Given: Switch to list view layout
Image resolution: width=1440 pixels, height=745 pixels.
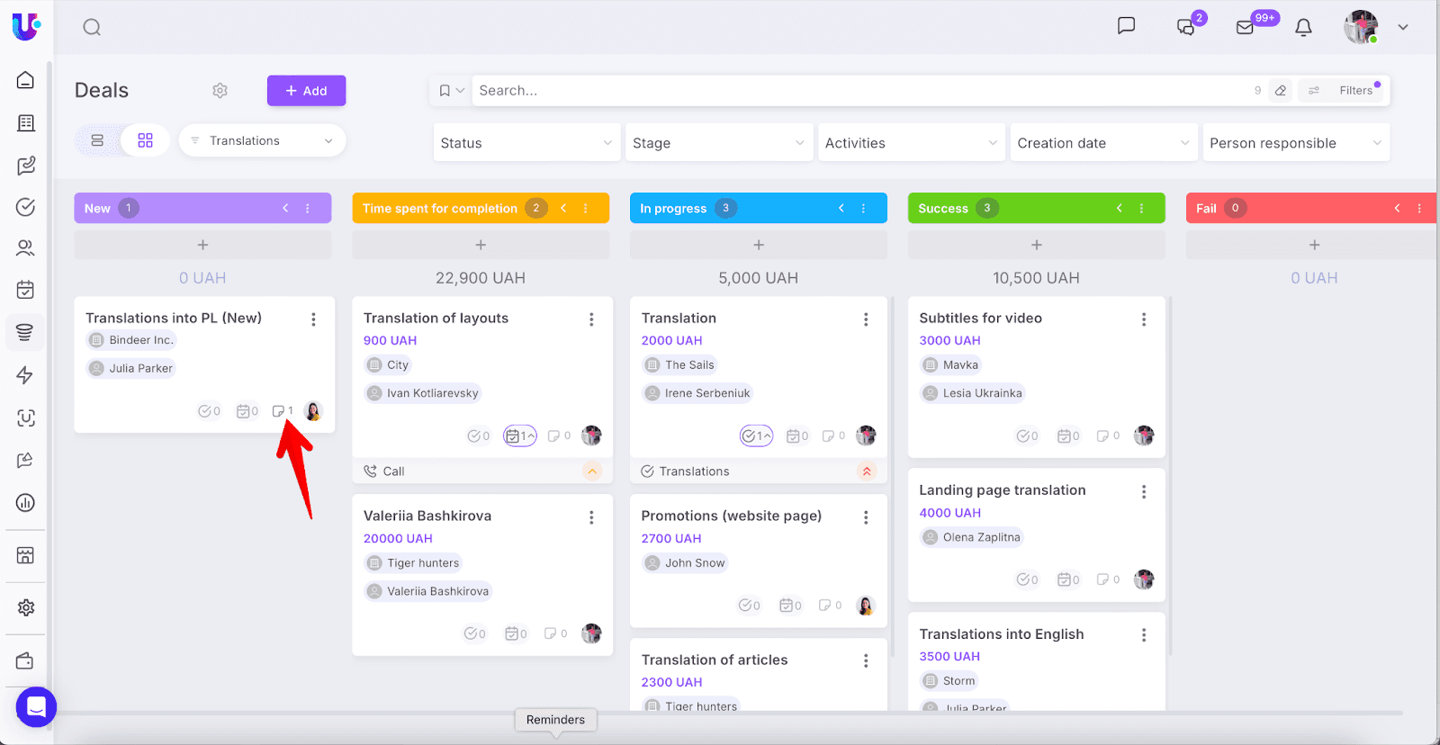Looking at the screenshot, I should 97,140.
